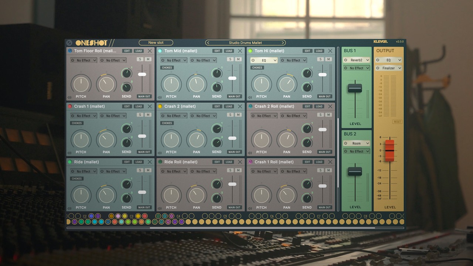Preview Tom Floor Roll with its speaker icon
473x266 pixels.
69,98
